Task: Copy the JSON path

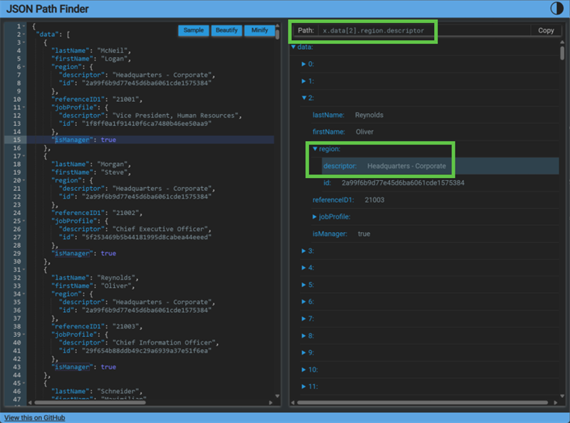Action: [546, 31]
